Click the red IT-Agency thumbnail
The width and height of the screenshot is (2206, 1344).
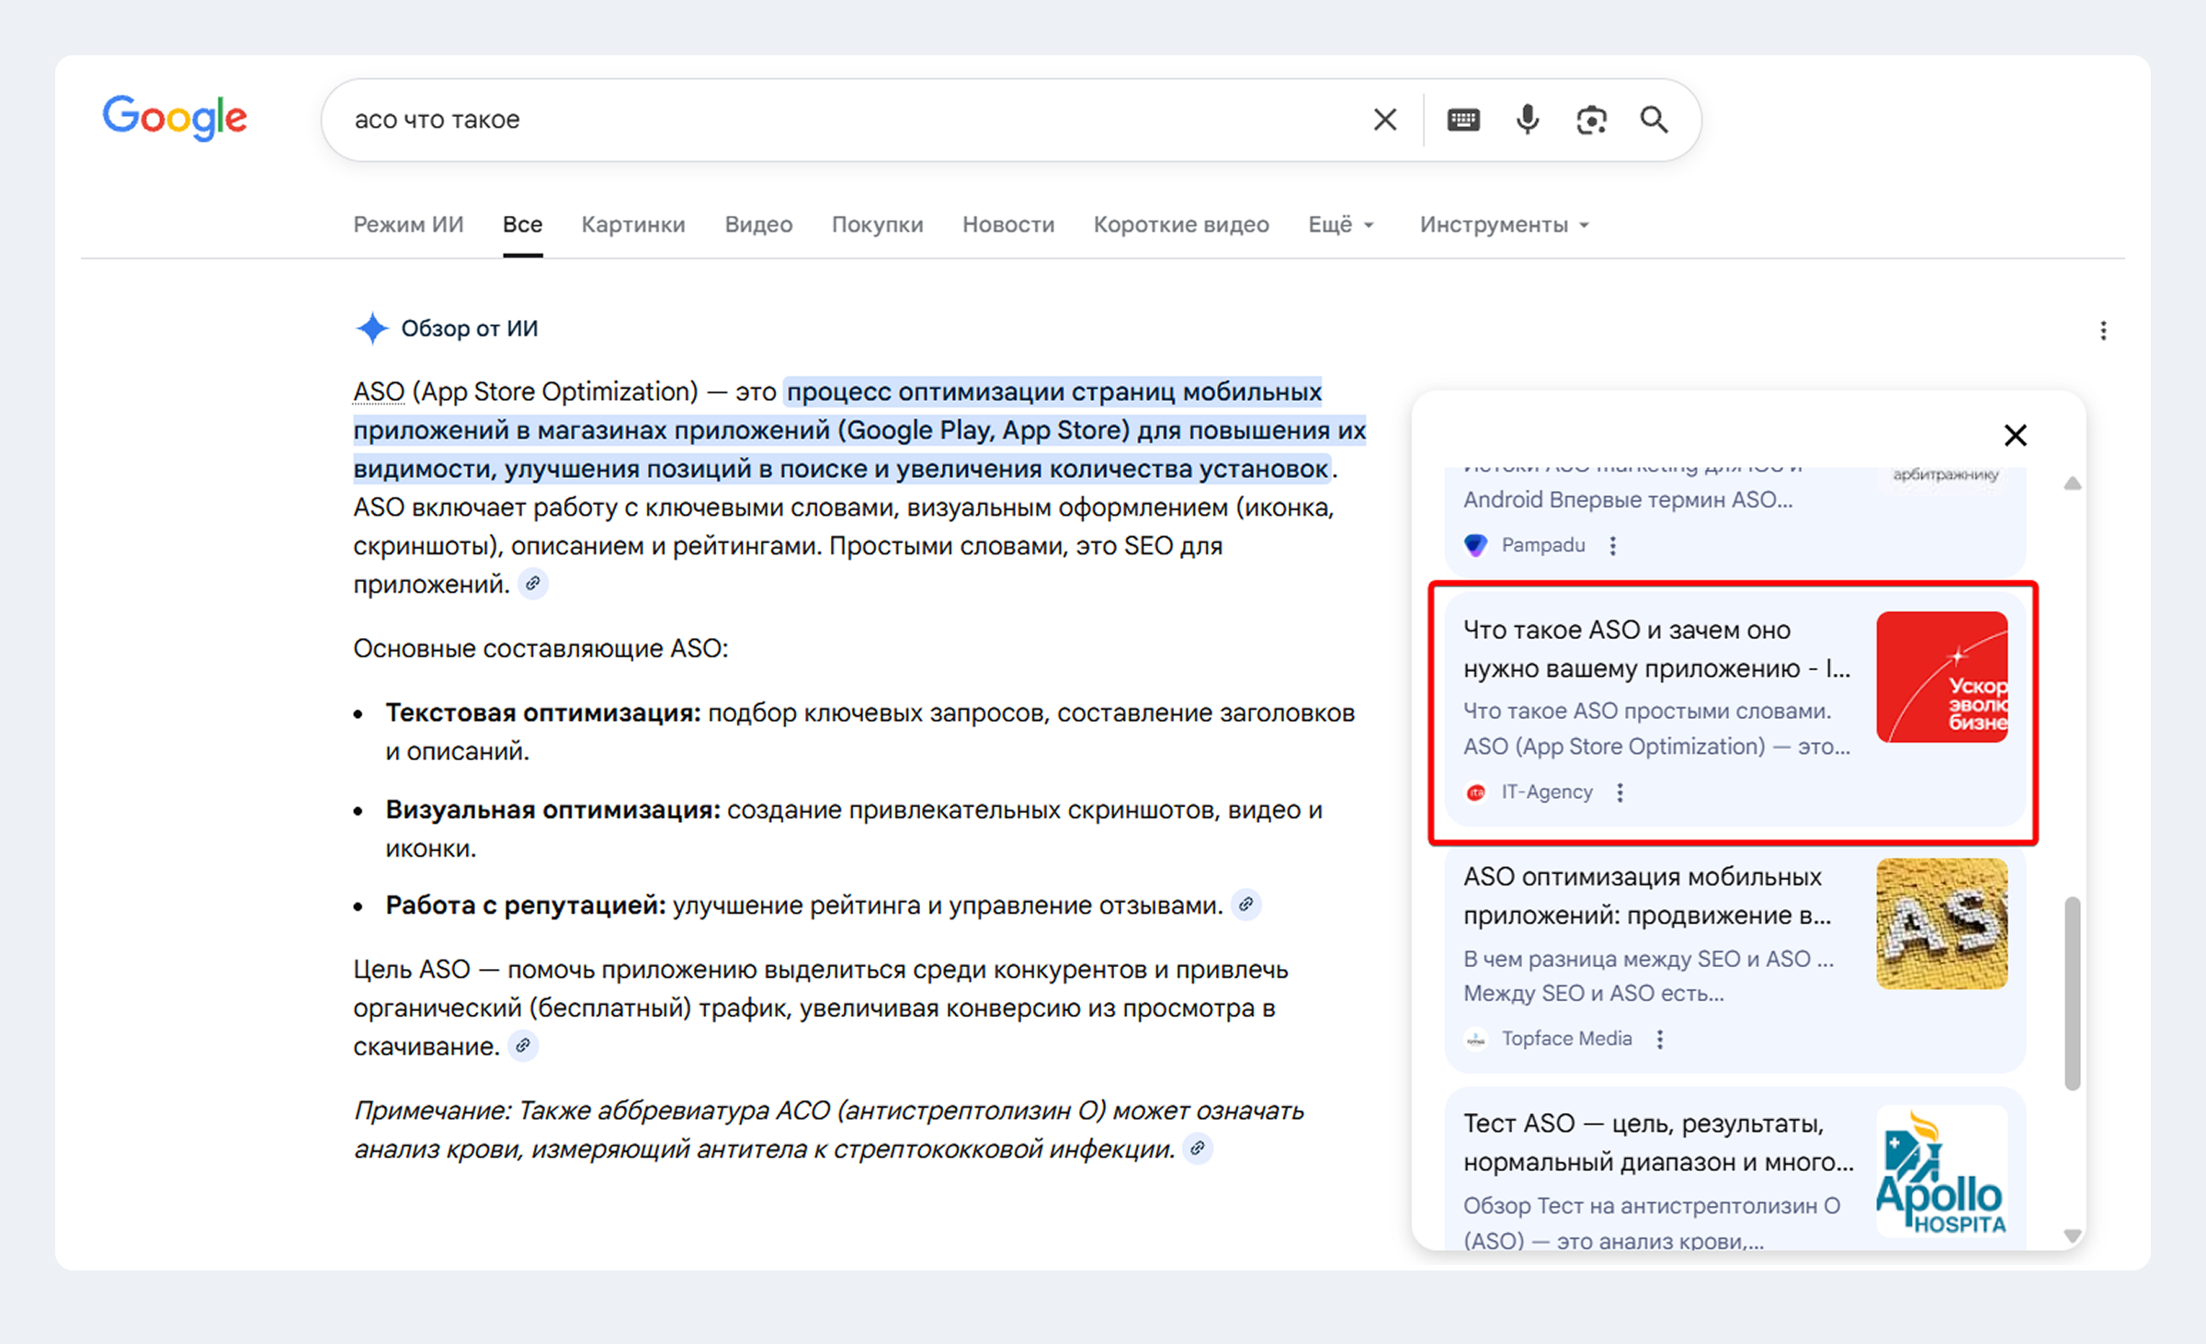(x=1942, y=677)
